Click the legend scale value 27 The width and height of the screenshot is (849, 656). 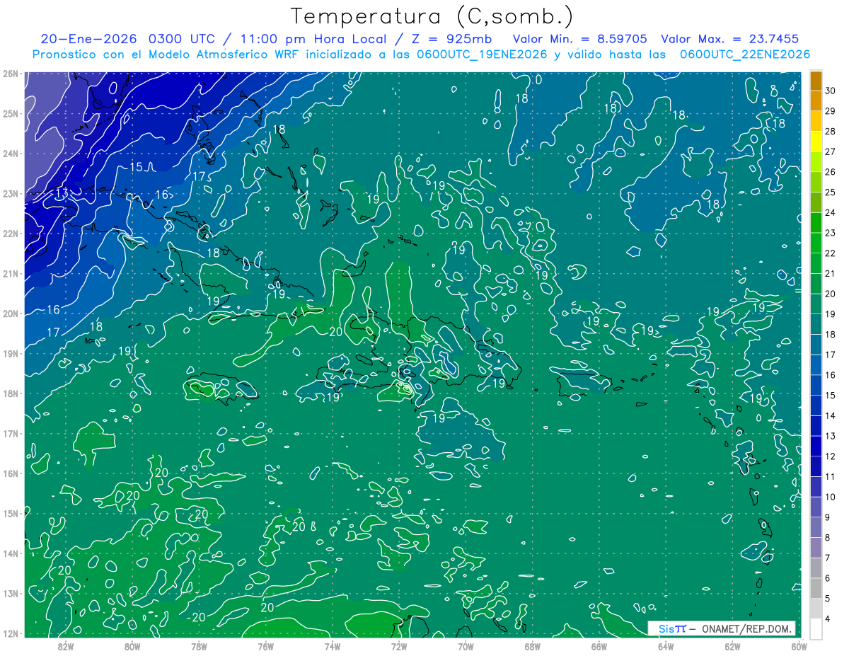(831, 151)
